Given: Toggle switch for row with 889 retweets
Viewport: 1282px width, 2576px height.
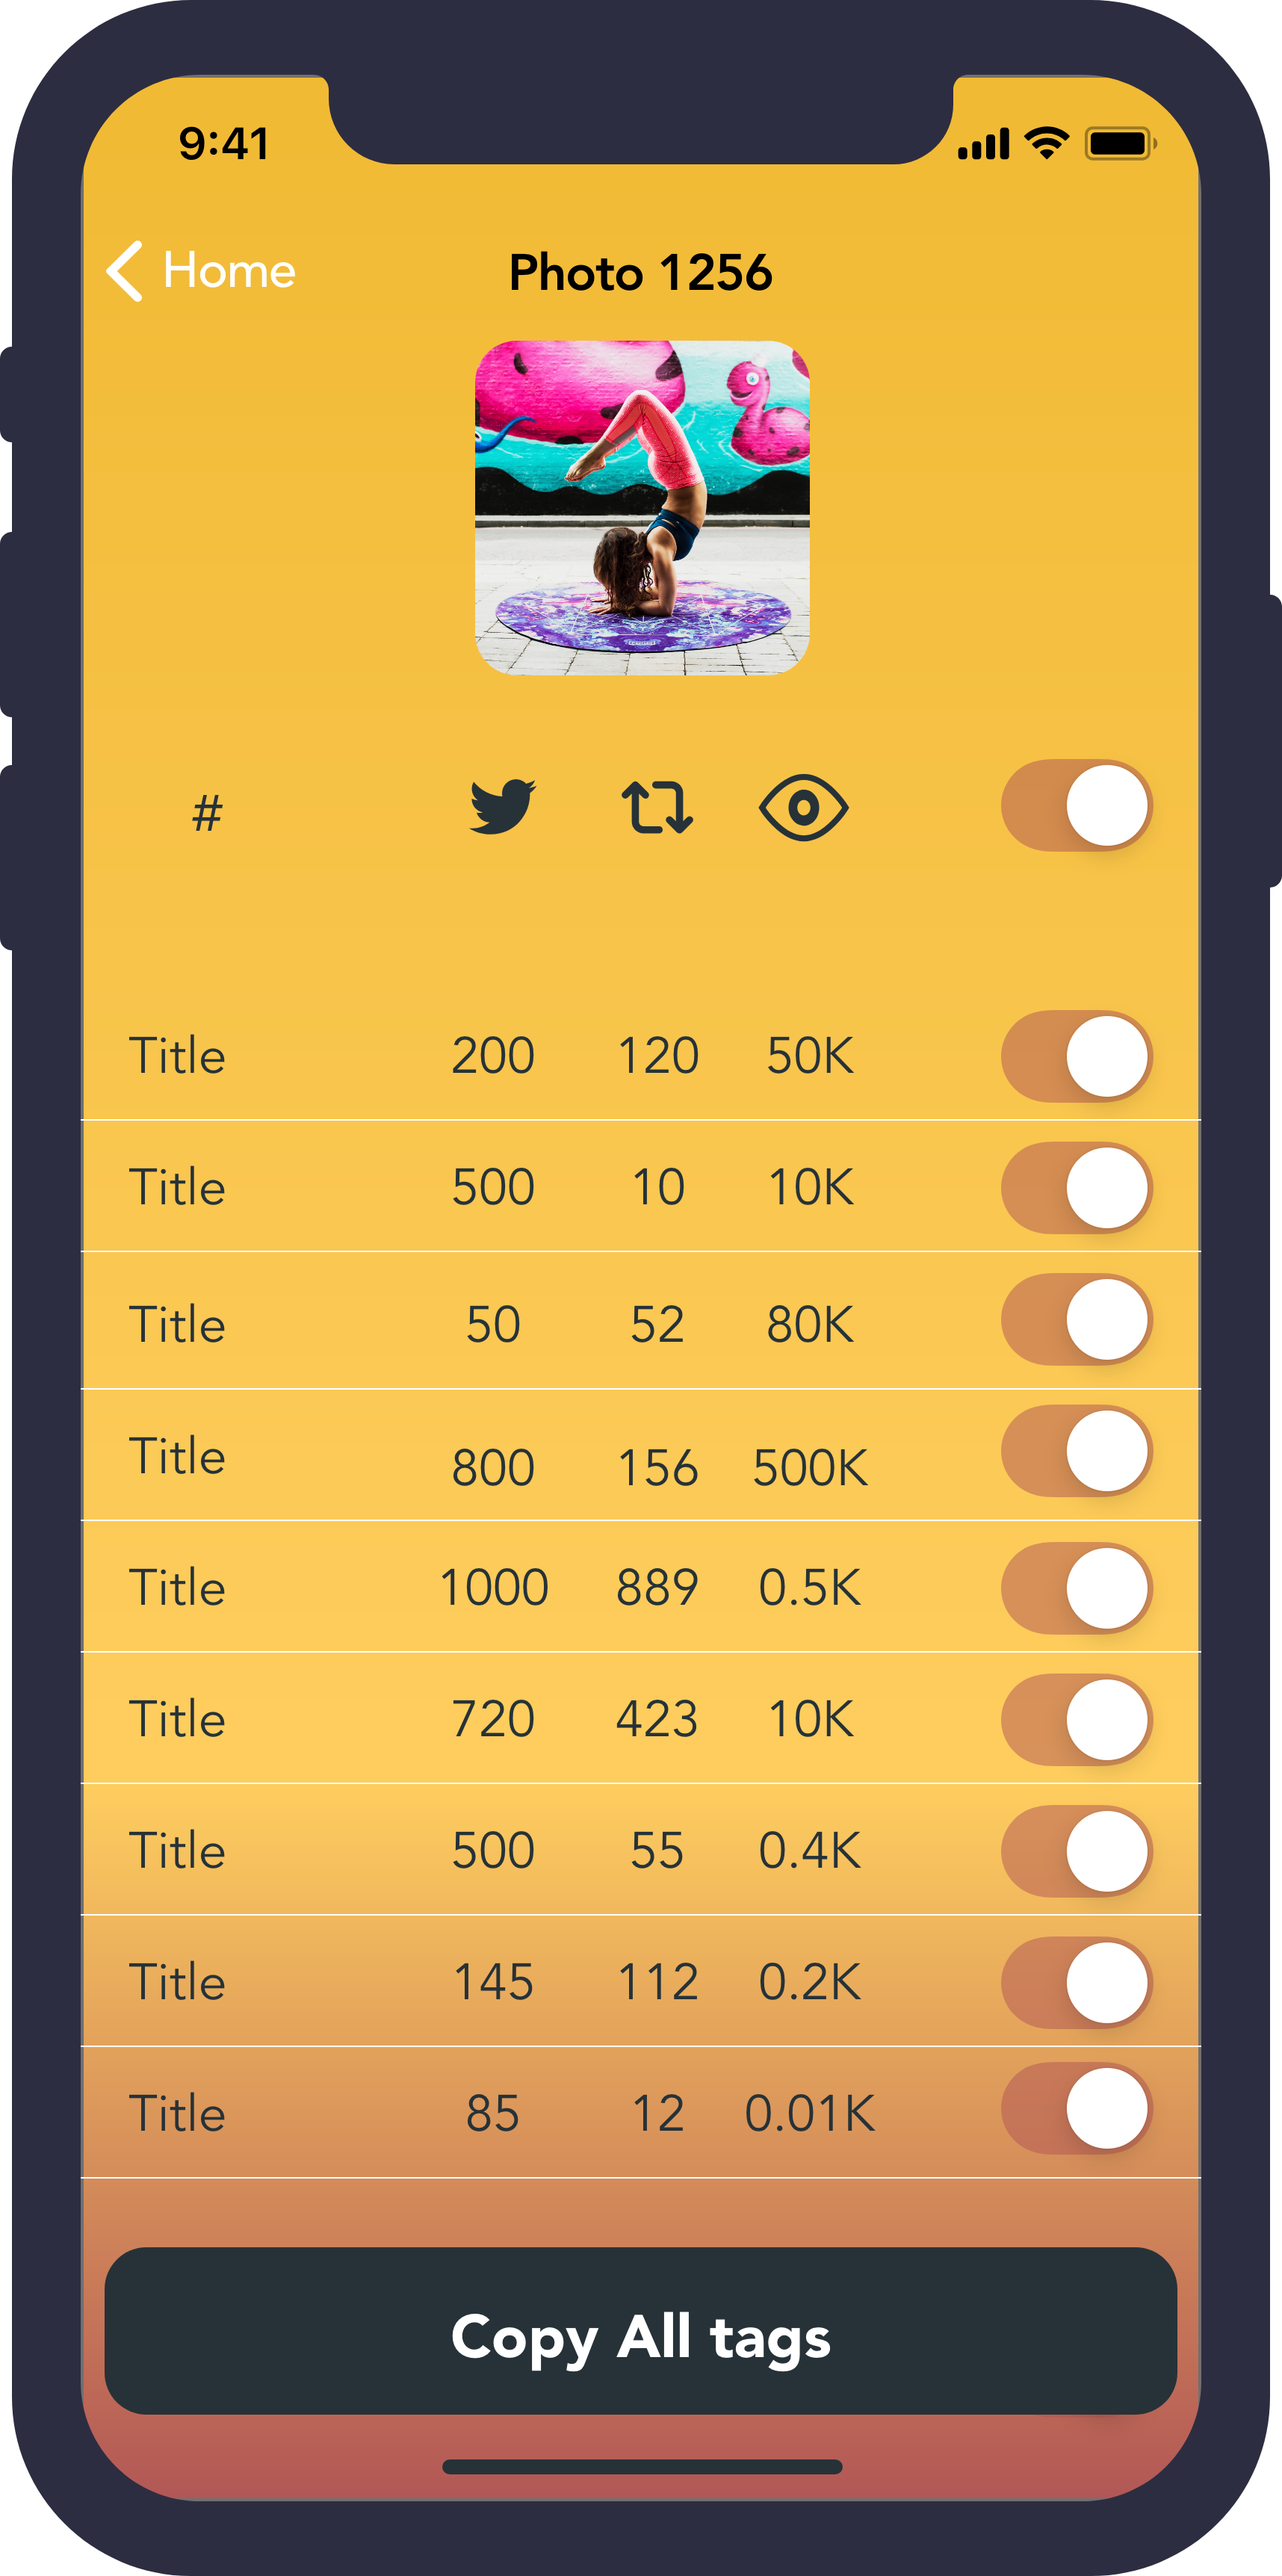Looking at the screenshot, I should click(x=1077, y=1588).
